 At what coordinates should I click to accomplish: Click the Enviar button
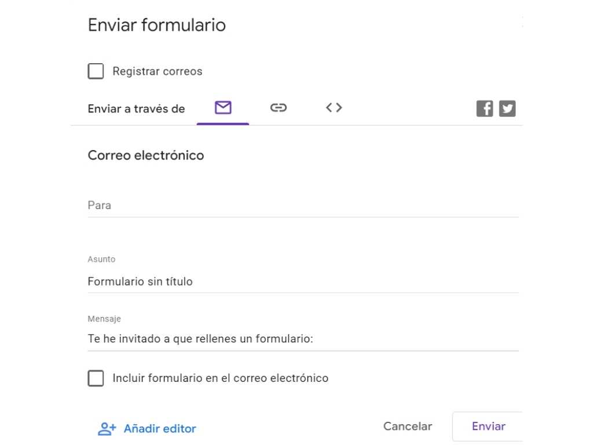click(x=488, y=426)
